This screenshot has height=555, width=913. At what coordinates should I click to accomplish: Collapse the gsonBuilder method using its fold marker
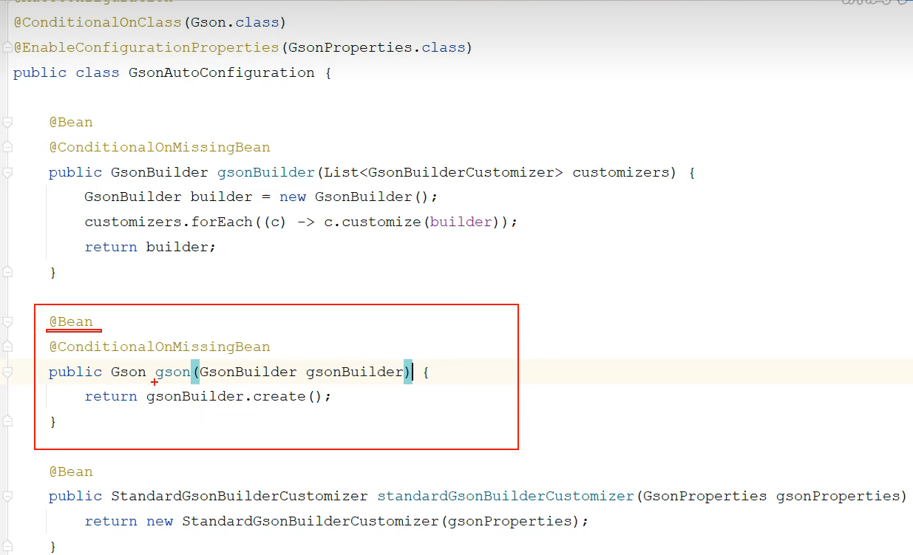[x=7, y=172]
